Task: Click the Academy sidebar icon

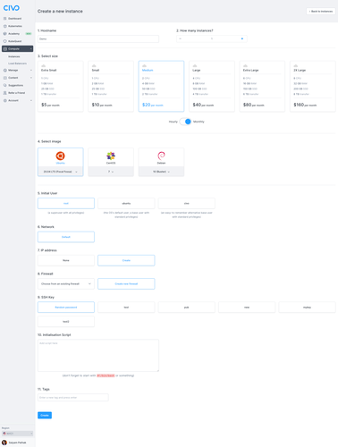Action: point(4,34)
